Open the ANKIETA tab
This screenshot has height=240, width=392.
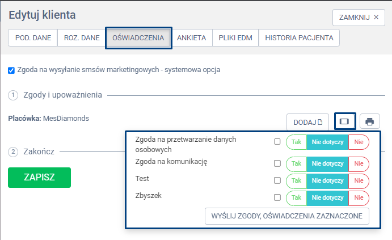192,38
